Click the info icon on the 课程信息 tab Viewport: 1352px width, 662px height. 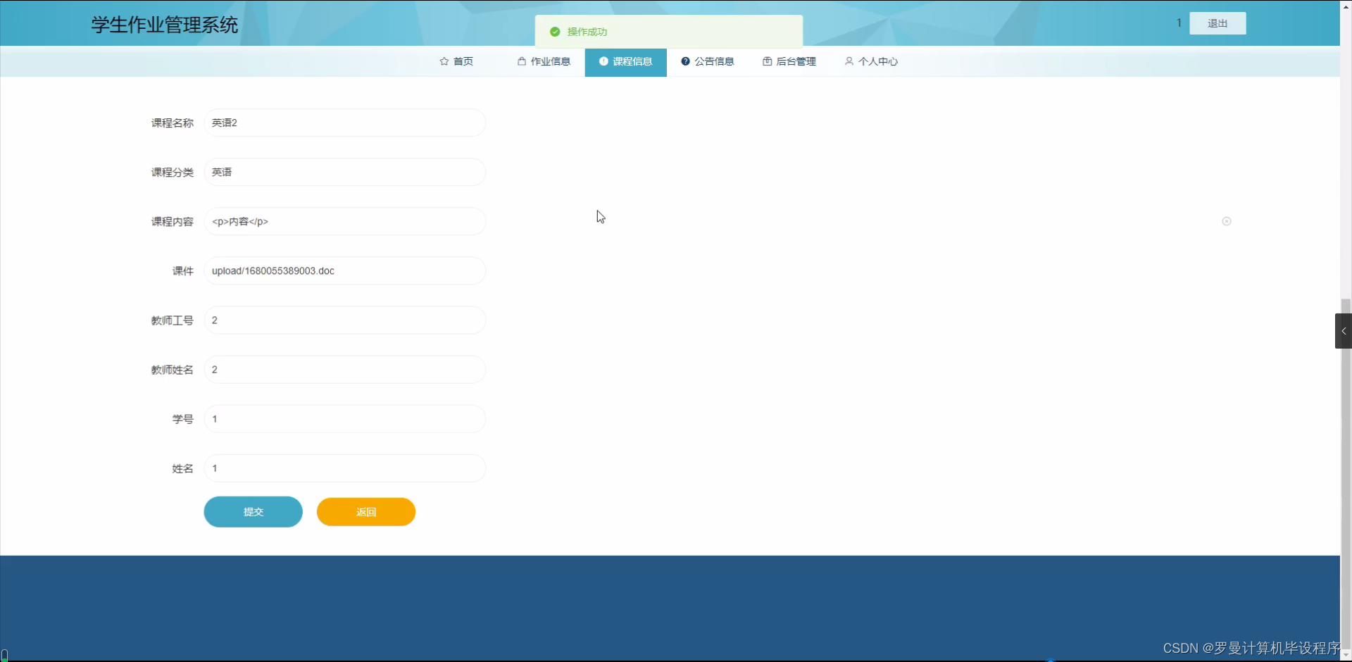coord(603,61)
